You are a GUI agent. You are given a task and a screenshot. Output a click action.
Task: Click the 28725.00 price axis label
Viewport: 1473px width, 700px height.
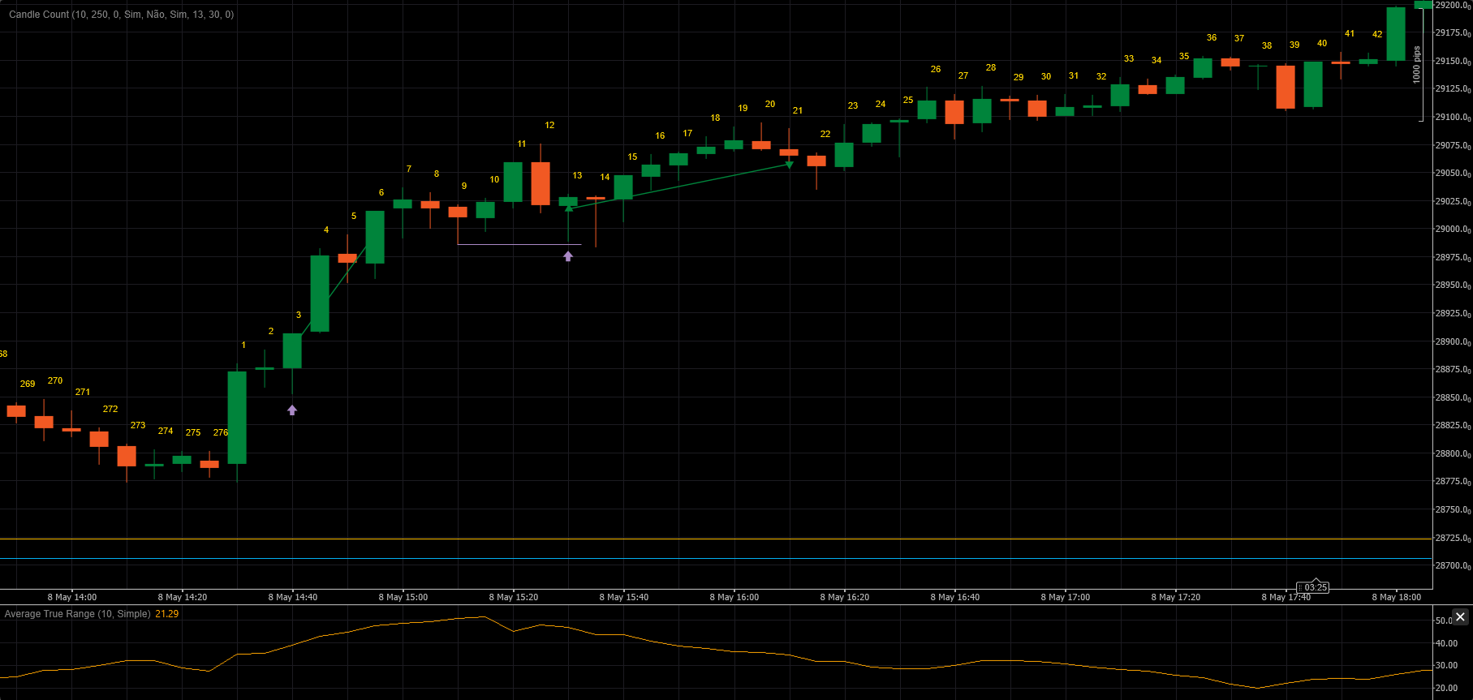(x=1453, y=538)
